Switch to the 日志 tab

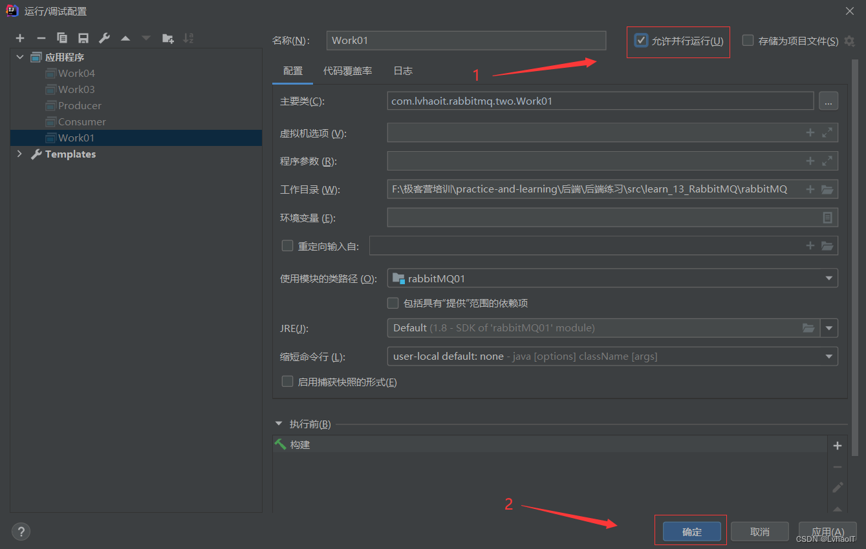click(x=403, y=71)
